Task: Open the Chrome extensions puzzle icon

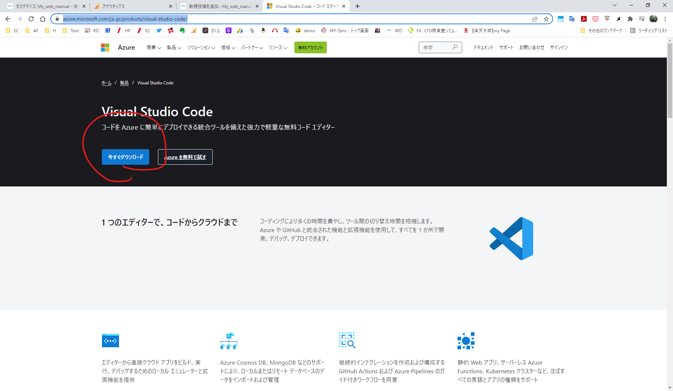Action: point(630,19)
